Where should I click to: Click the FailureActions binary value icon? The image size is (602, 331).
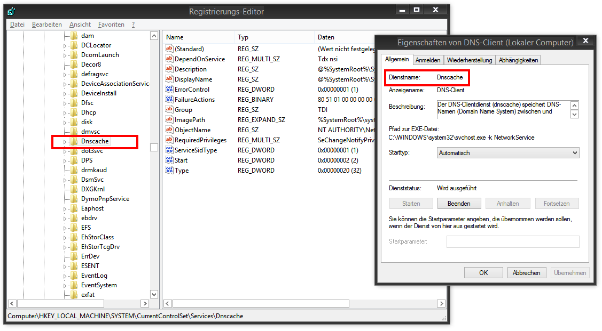coord(169,100)
